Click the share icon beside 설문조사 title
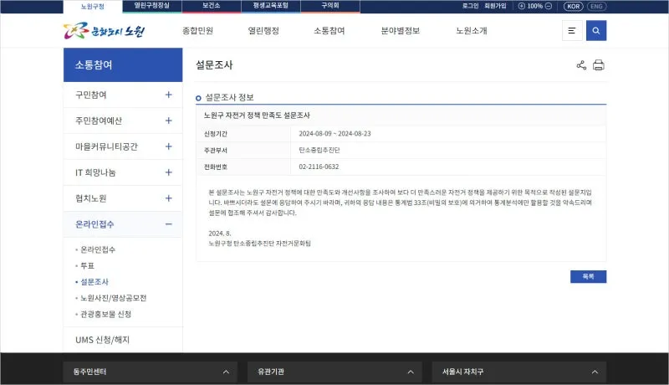 [x=581, y=65]
